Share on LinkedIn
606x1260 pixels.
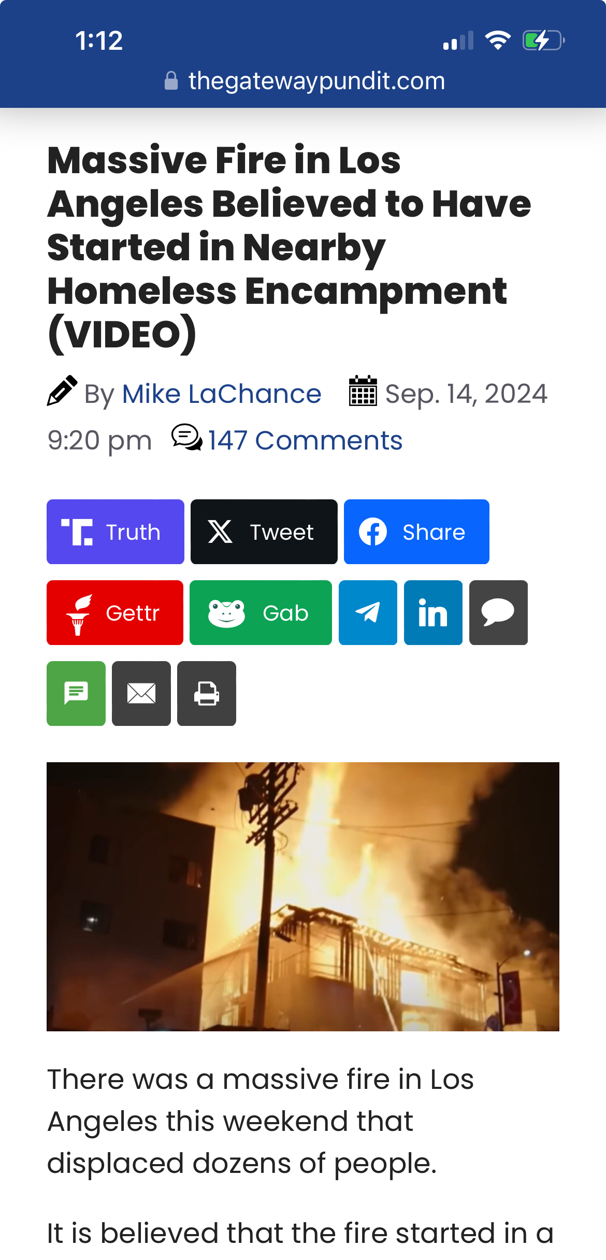pos(433,612)
